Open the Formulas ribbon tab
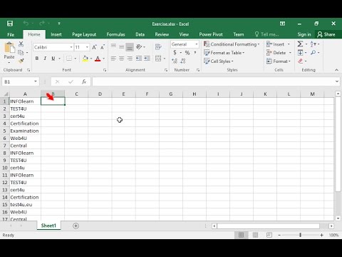342x257 pixels. point(115,34)
